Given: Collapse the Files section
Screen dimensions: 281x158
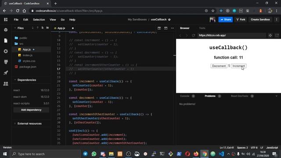Looking at the screenshot, I should click(x=15, y=28).
